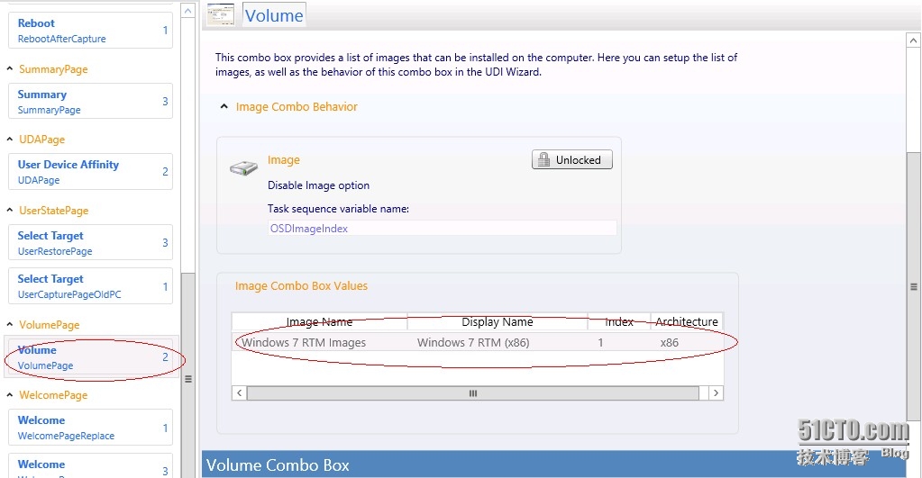
Task: Select the Volume VolumePage item
Action: 90,357
